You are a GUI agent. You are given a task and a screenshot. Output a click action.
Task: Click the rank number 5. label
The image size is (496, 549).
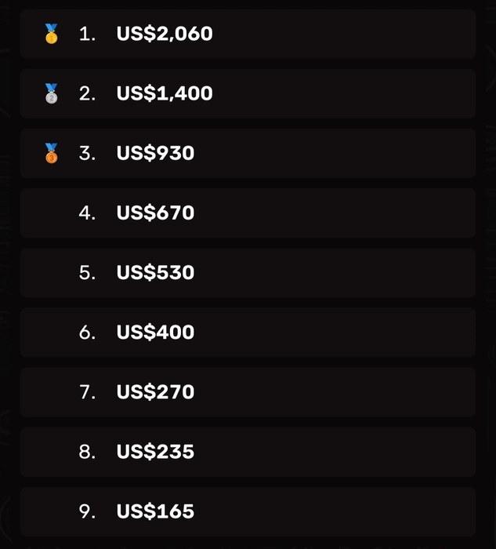point(87,273)
